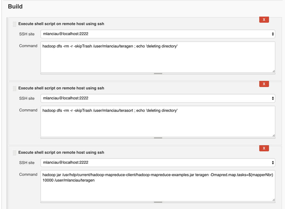The image size is (285, 209).
Task: Delete the teragen directory removal build step
Action: point(264,20)
